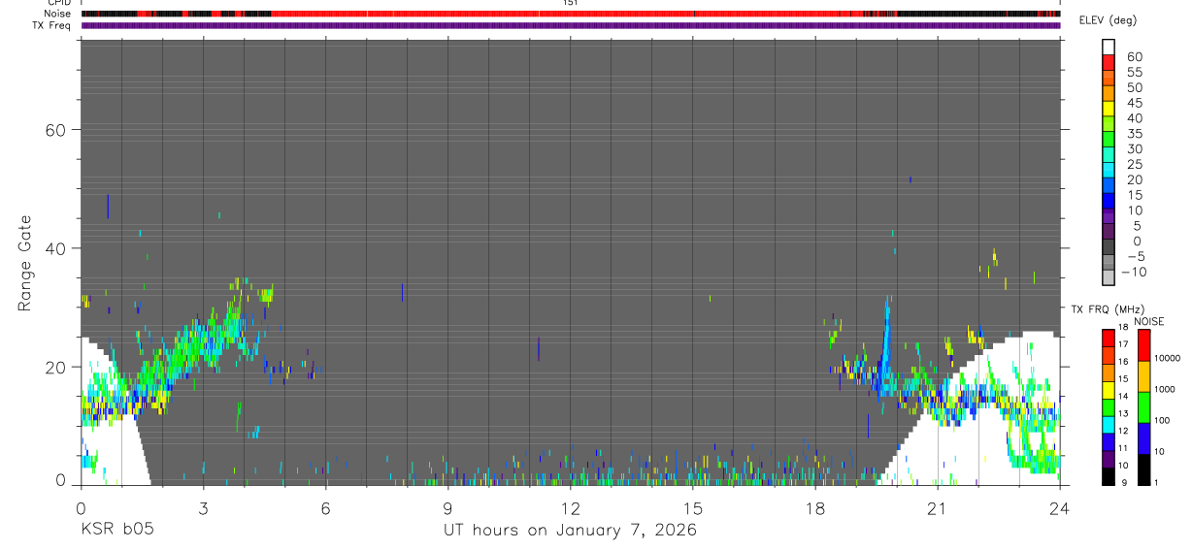Pick the light gray bottom ELEV segment
This screenshot has width=1192, height=550.
coord(1109,277)
